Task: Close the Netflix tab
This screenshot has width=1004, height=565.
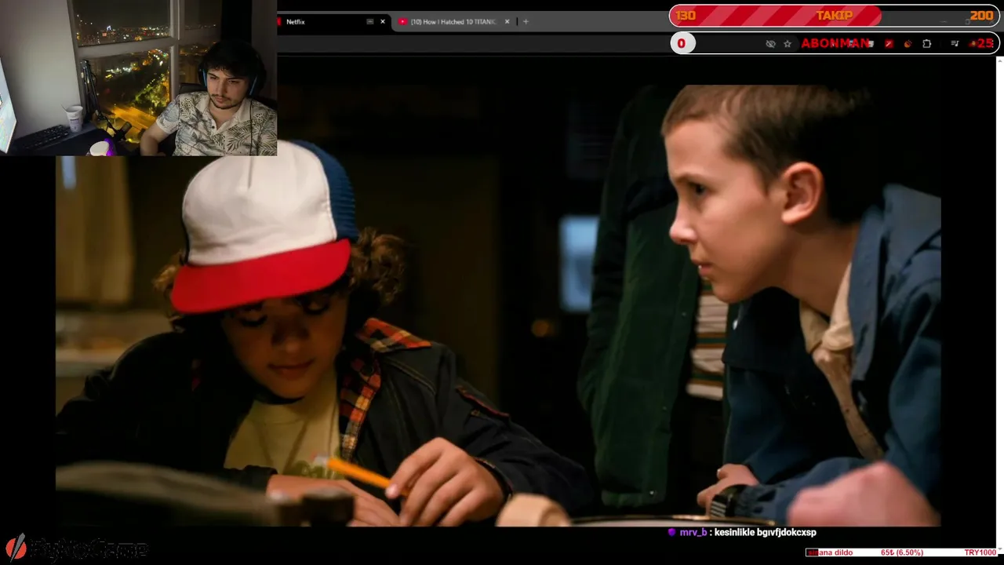Action: pyautogui.click(x=383, y=22)
